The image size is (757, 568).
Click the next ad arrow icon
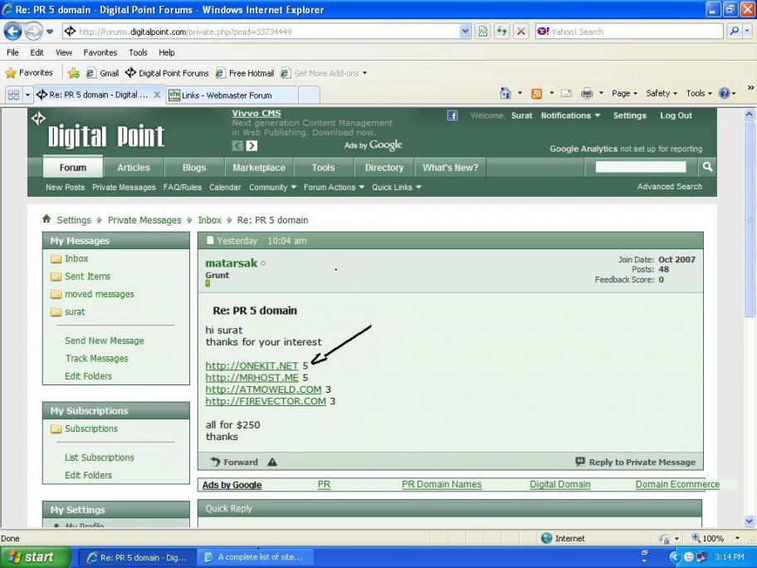[x=252, y=145]
